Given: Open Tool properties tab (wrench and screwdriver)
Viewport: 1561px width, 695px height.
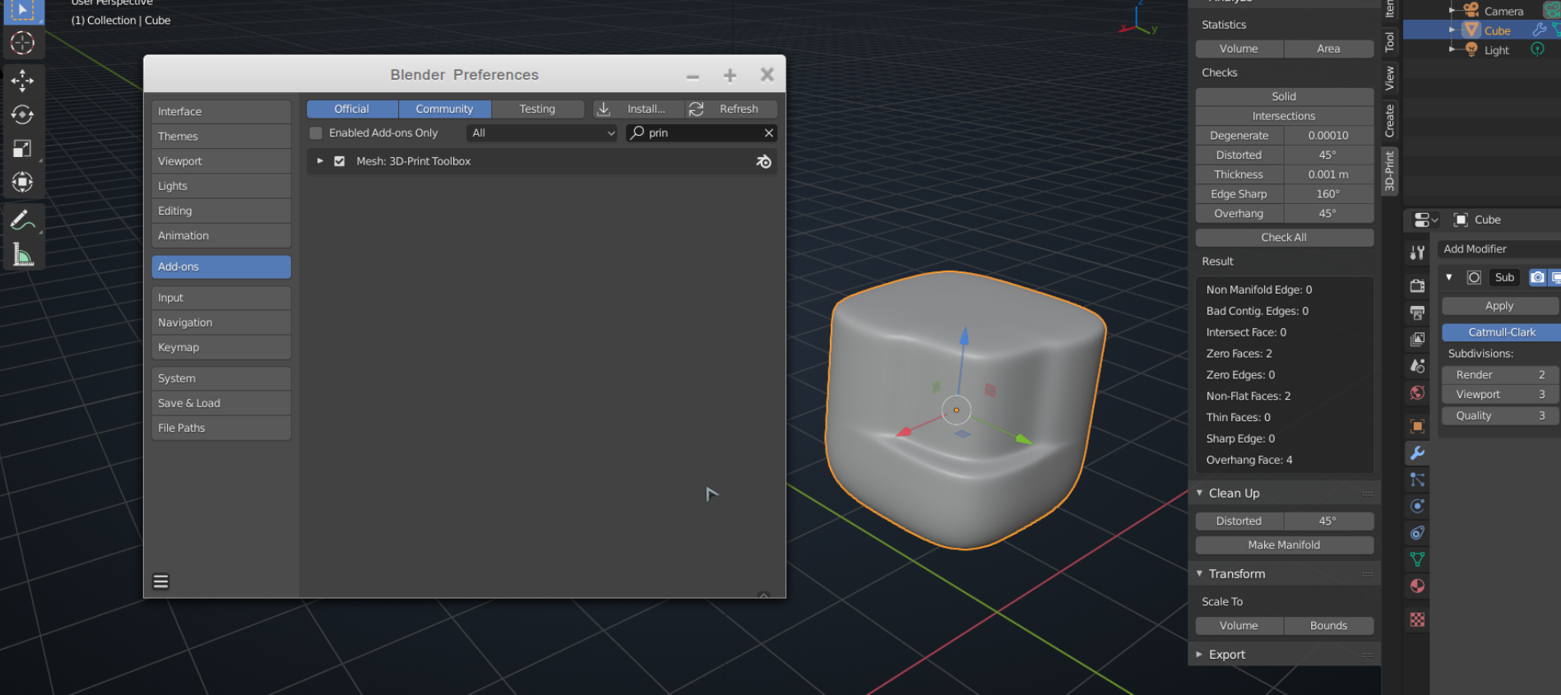Looking at the screenshot, I should coord(1417,253).
